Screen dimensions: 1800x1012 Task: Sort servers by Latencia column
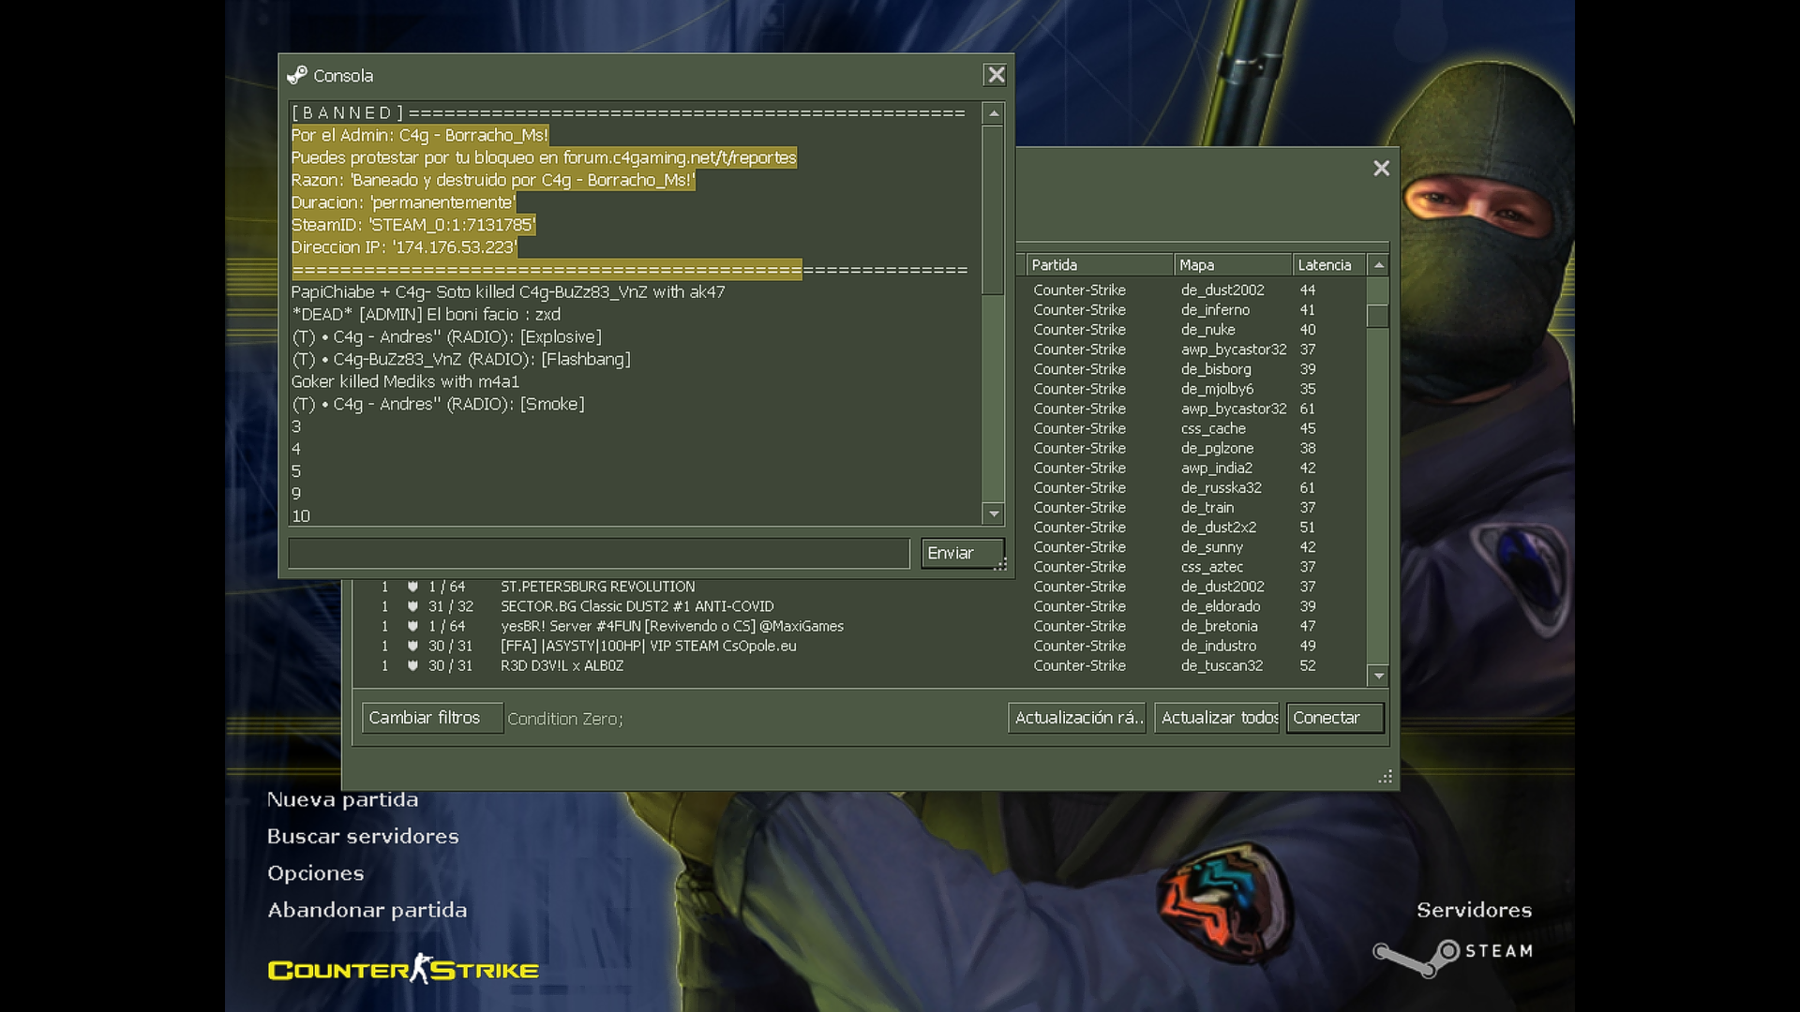pos(1329,265)
